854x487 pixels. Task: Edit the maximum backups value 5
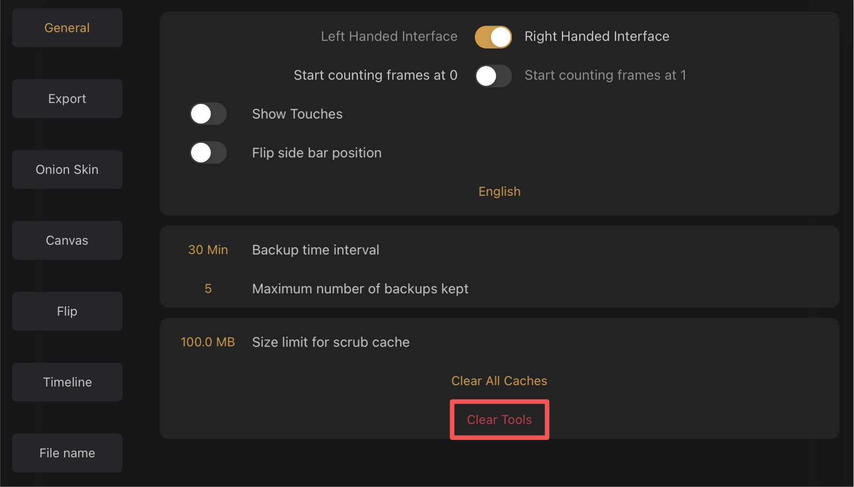pyautogui.click(x=208, y=288)
